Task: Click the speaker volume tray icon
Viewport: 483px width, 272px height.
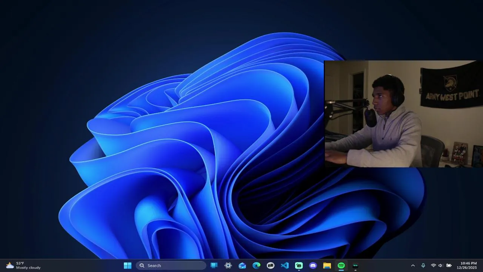Action: click(x=440, y=266)
